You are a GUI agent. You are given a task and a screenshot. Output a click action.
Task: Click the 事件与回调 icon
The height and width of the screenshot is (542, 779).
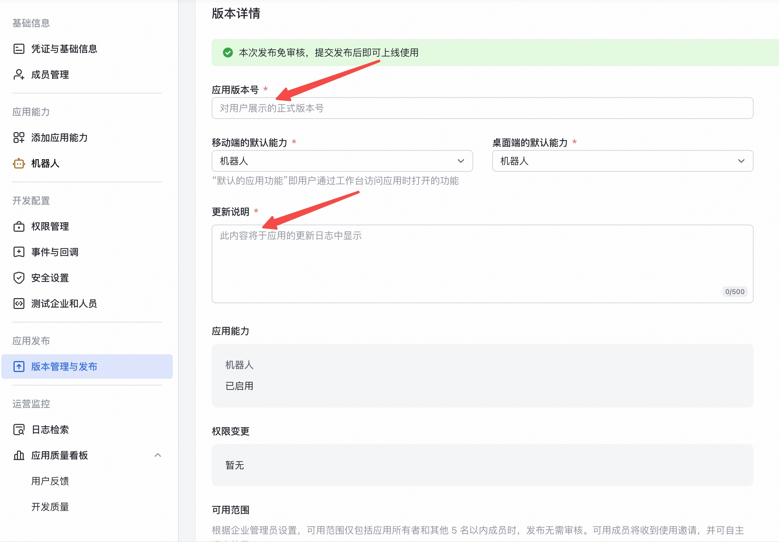pyautogui.click(x=19, y=252)
